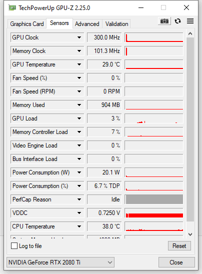Viewport: 202px width, 274px height.
Task: Click the GPU Load value field
Action: click(104, 118)
